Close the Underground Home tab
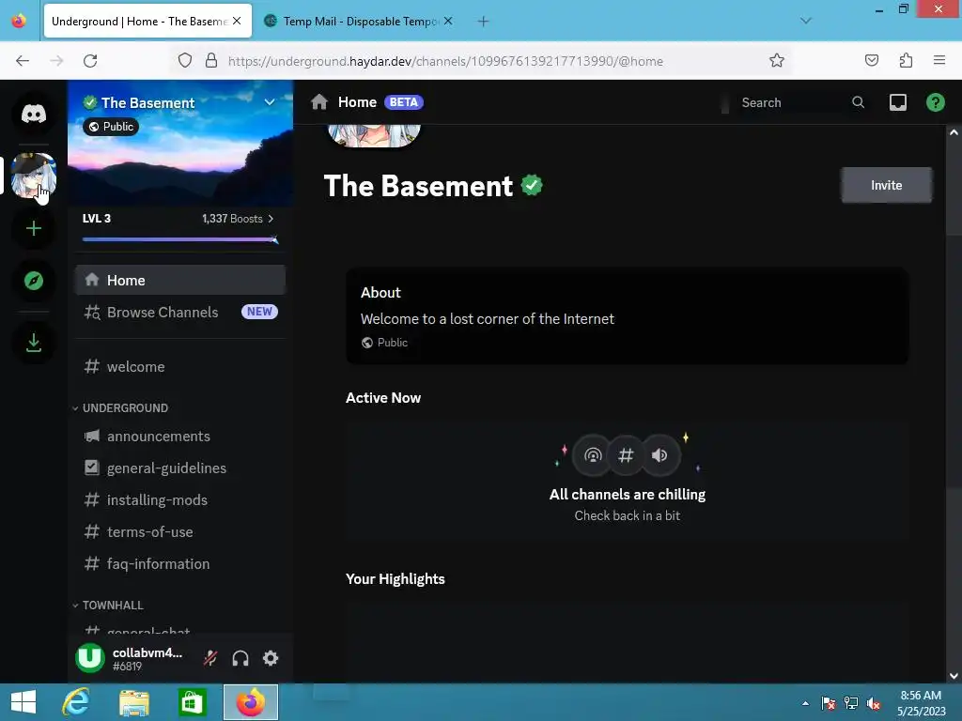Screen dimensions: 962x721 click(x=237, y=22)
